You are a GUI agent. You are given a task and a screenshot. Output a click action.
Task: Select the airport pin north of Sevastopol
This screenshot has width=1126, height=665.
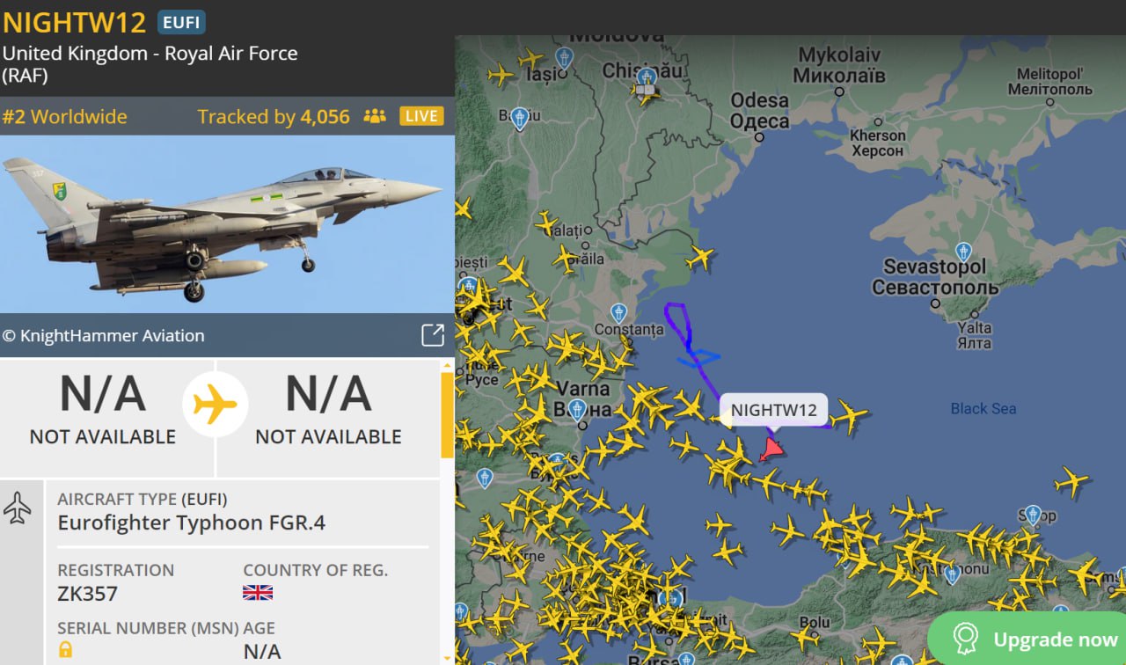point(963,251)
